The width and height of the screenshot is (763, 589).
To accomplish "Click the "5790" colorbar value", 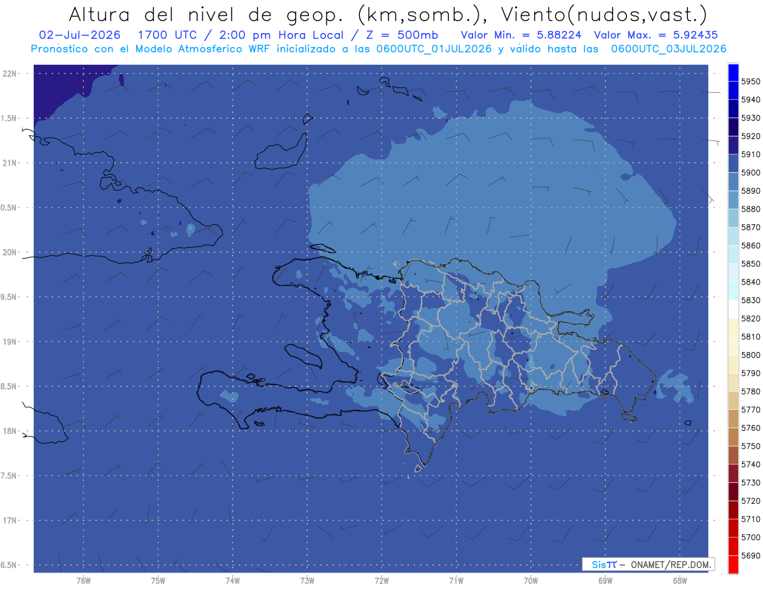I will pyautogui.click(x=751, y=373).
